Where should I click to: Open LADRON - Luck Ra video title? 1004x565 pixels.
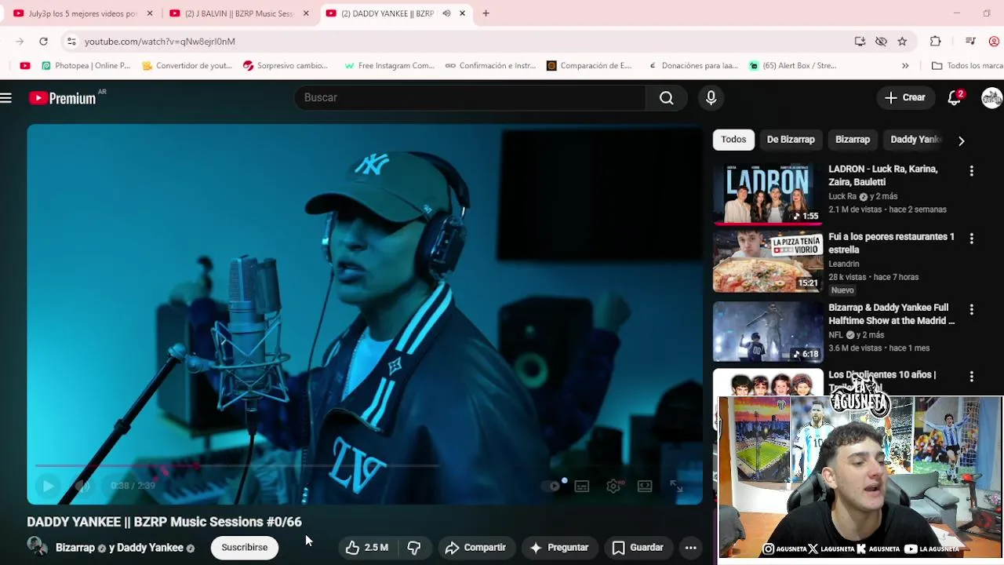[882, 175]
